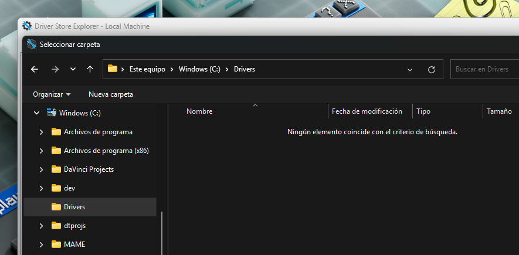Click the folder icon in address bar
Image resolution: width=519 pixels, height=255 pixels.
[113, 69]
